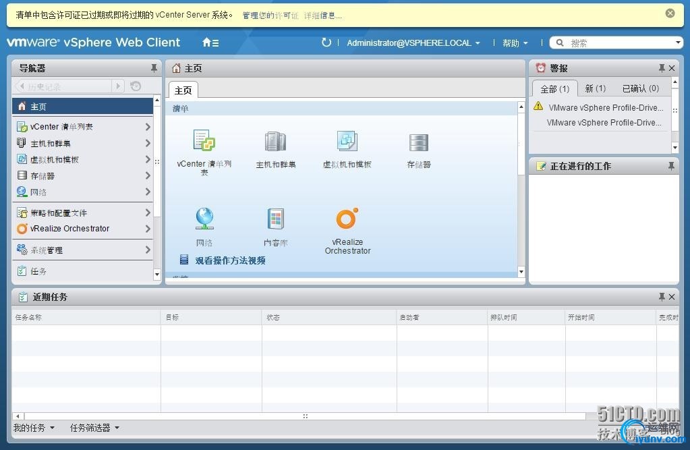Click 管理您的许可证 link in banner

pos(270,16)
